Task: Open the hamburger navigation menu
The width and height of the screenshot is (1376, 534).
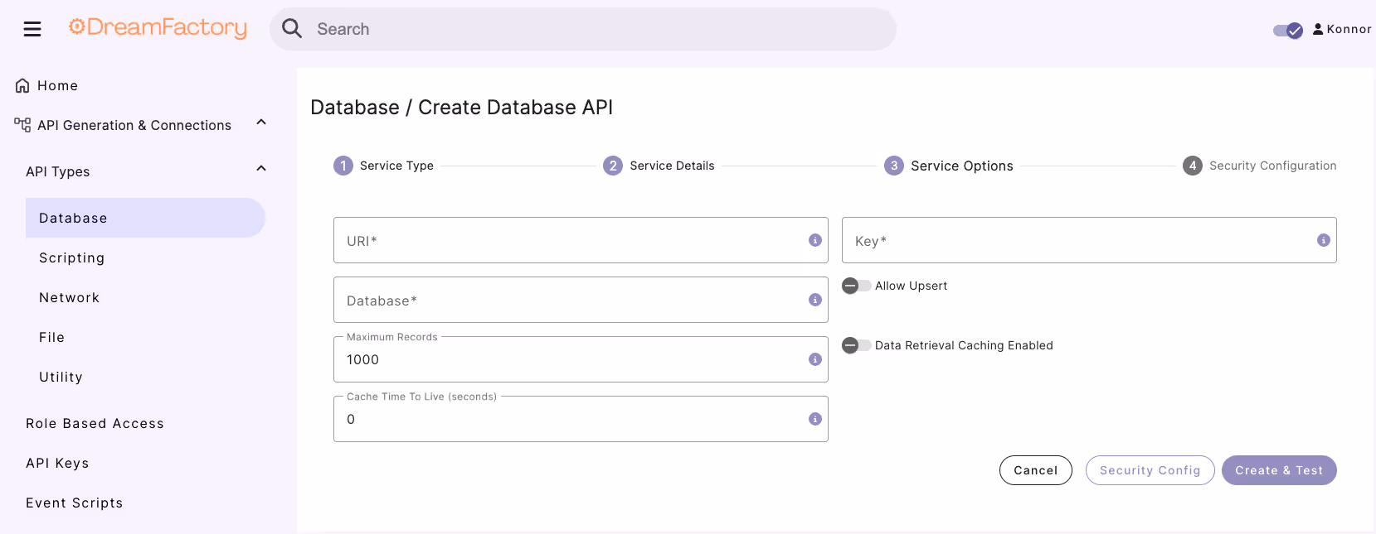Action: pos(32,30)
